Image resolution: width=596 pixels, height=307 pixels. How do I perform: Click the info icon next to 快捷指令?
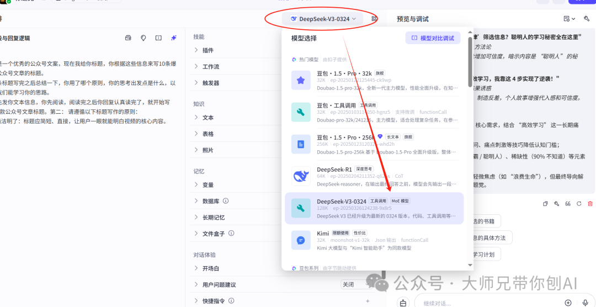pos(231,301)
